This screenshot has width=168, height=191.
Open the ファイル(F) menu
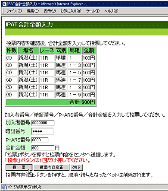click(14, 11)
